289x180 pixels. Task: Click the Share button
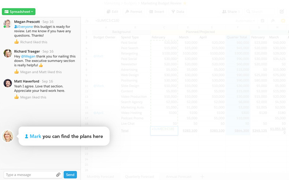point(231,12)
